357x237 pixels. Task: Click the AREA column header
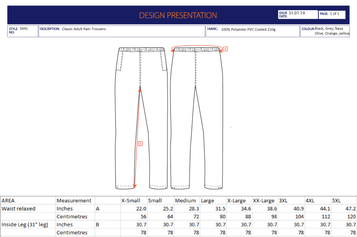click(x=8, y=201)
